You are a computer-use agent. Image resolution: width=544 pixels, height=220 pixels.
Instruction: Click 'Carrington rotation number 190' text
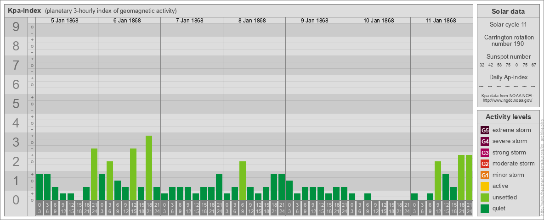click(509, 40)
